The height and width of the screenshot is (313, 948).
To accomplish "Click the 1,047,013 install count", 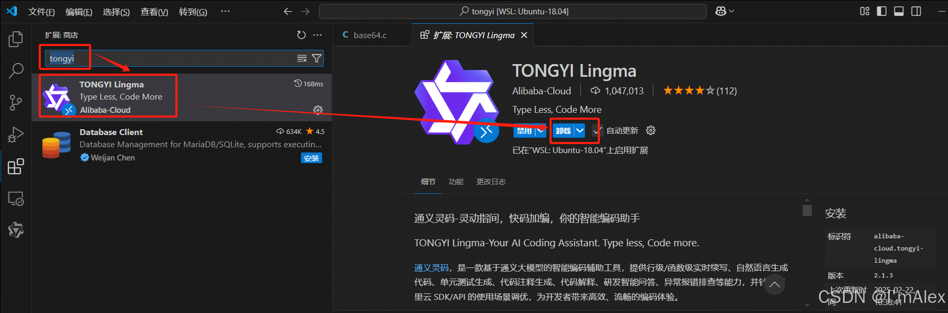I will [617, 91].
